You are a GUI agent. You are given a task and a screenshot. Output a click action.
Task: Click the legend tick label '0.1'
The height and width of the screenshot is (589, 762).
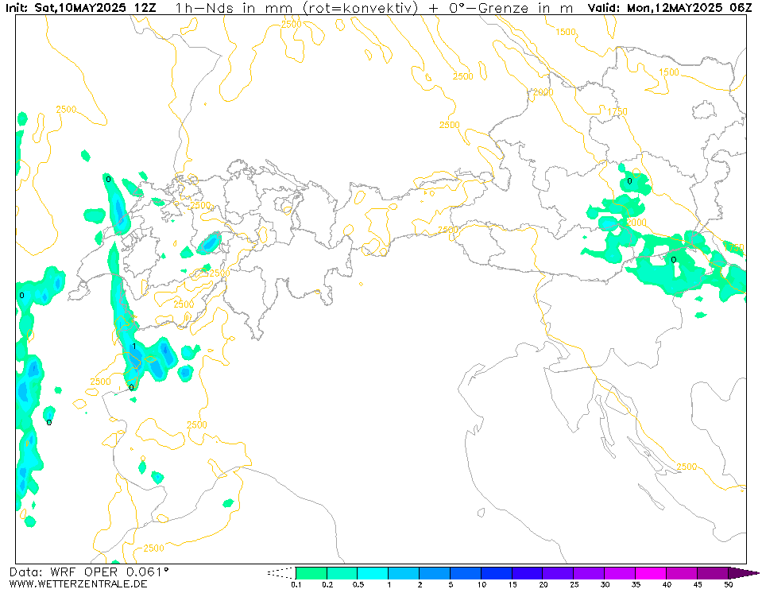pos(296,584)
